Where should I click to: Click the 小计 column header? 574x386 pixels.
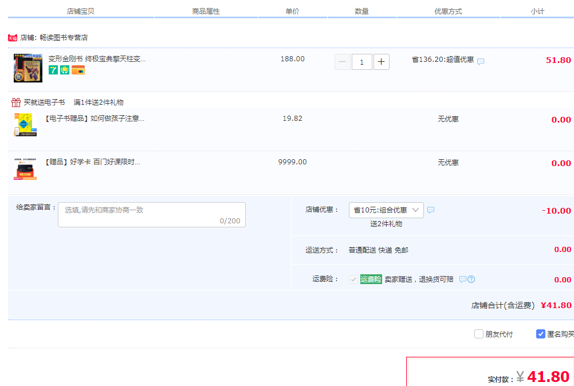(x=537, y=11)
